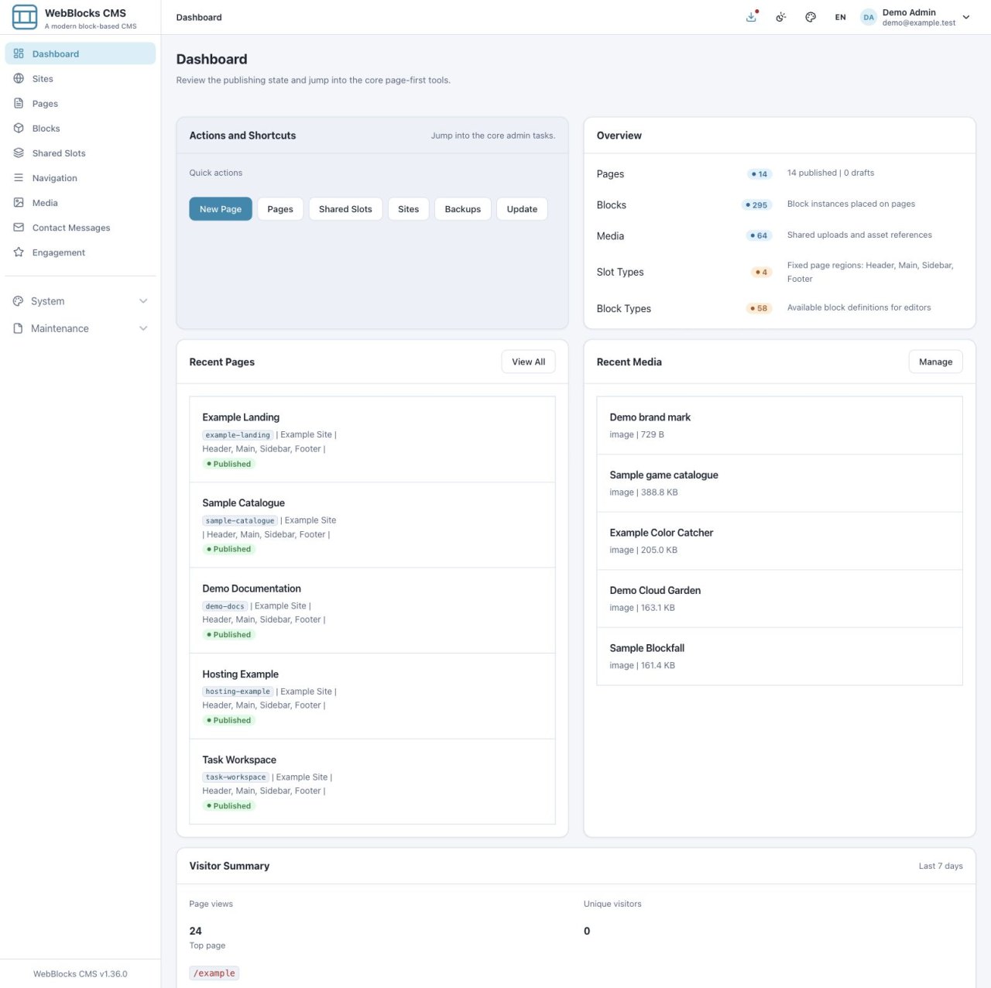The width and height of the screenshot is (991, 988).
Task: Open the Demo Documentation page entry
Action: coord(372,611)
